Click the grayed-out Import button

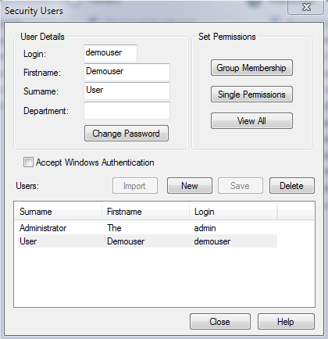click(135, 186)
